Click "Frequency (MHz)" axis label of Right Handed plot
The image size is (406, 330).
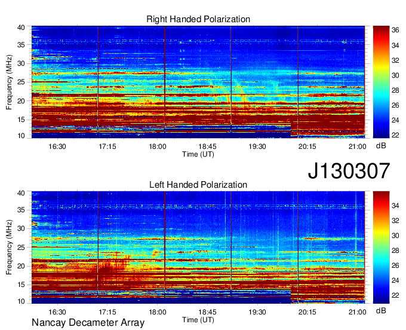coord(9,82)
